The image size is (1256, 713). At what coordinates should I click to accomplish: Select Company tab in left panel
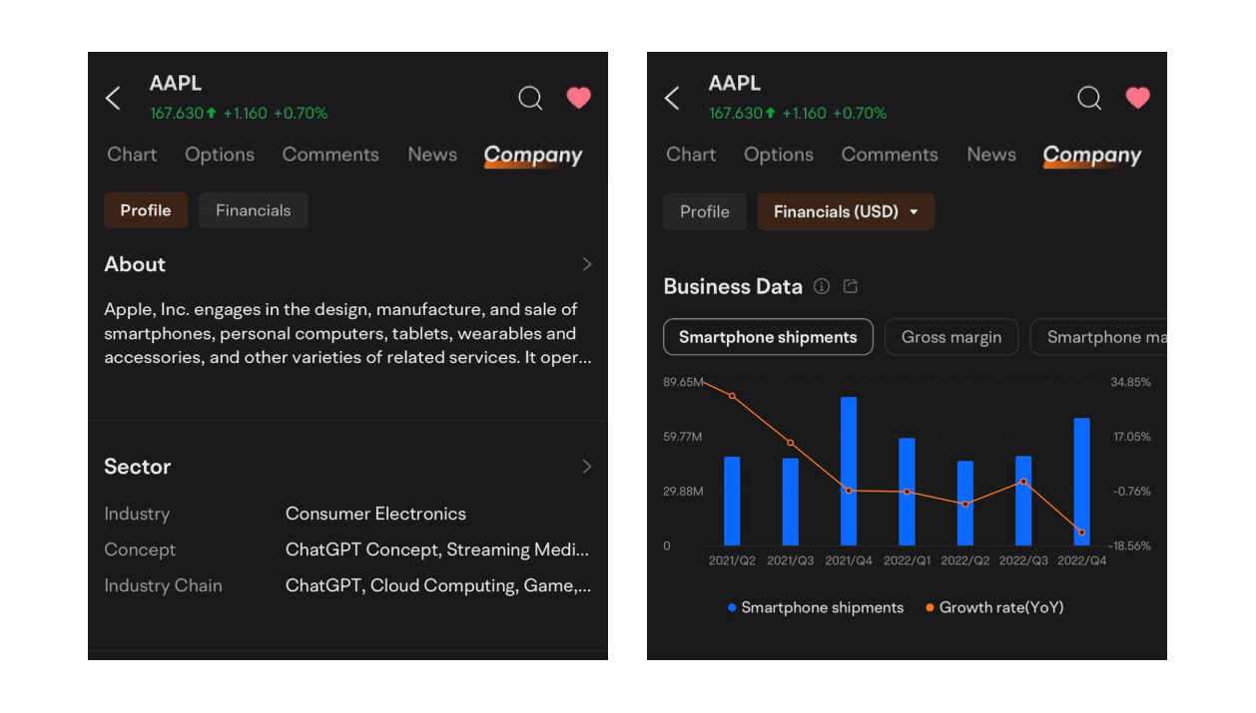[533, 156]
